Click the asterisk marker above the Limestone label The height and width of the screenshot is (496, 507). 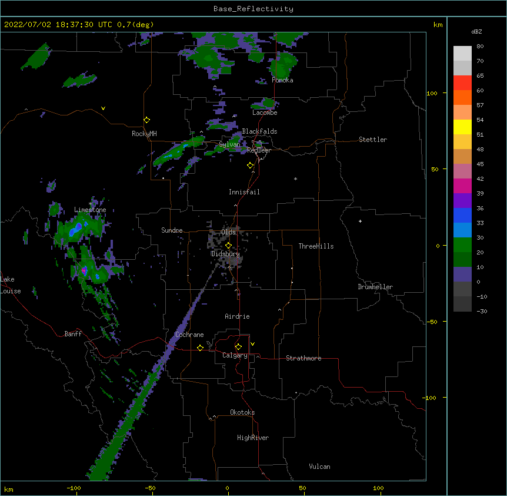click(91, 204)
